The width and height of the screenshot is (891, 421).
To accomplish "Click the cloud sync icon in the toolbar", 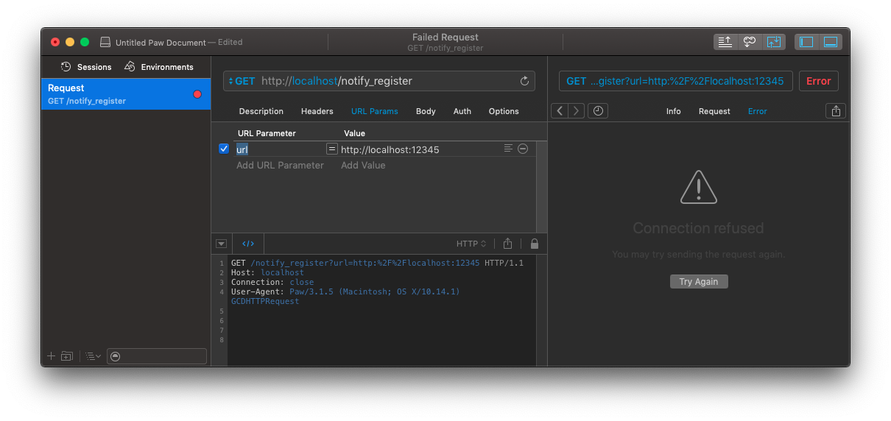I will (750, 42).
